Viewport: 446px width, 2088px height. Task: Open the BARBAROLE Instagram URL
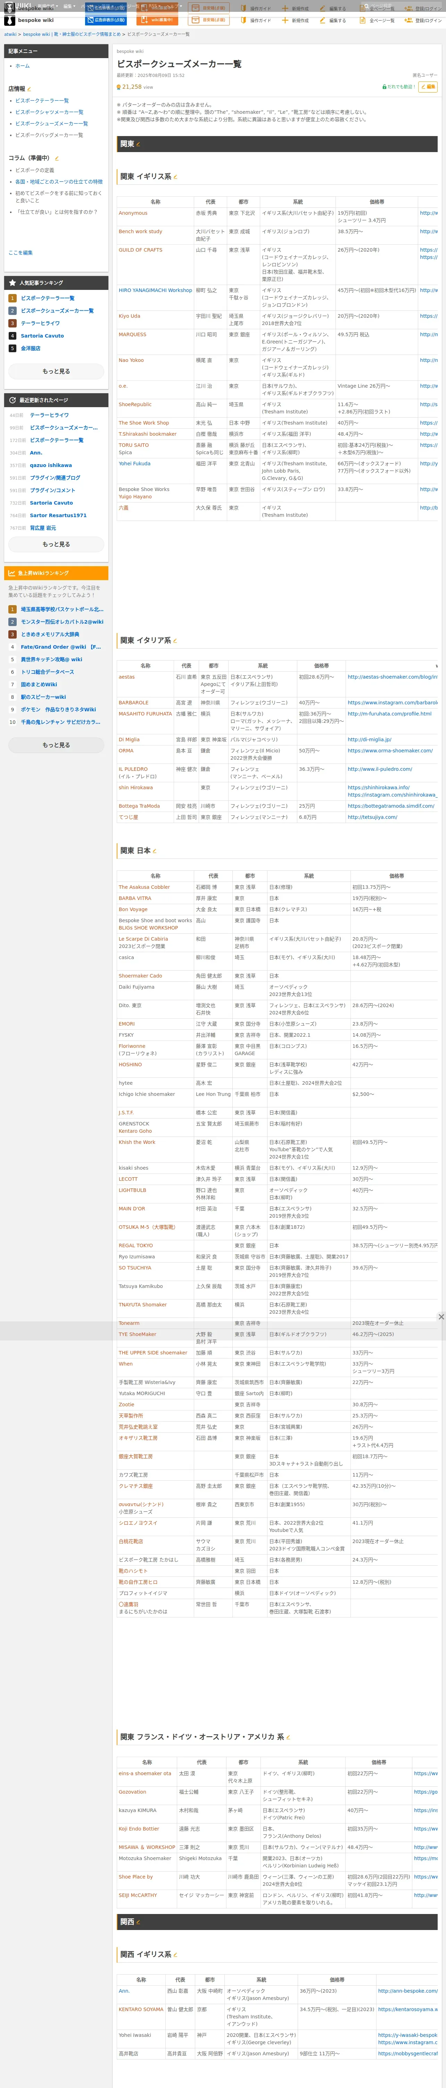point(393,703)
